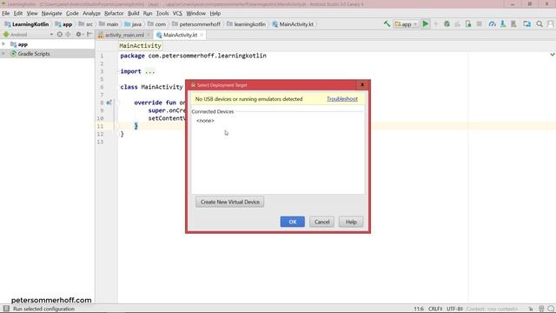Screen dimensions: 556x313
Task: Open the Tools menu
Action: tap(162, 13)
